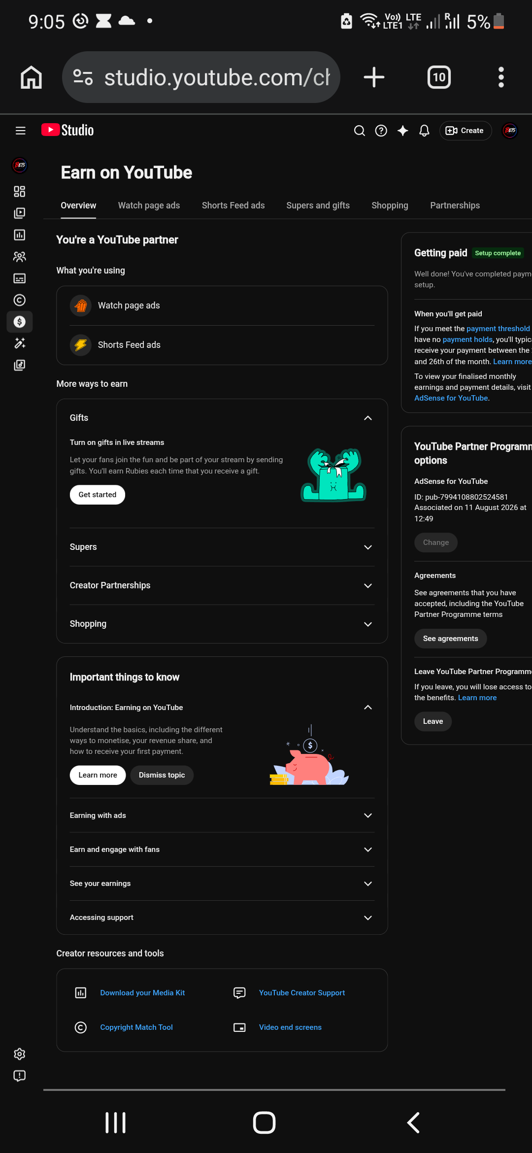Open Video end screens link
The image size is (532, 1153).
point(290,1027)
